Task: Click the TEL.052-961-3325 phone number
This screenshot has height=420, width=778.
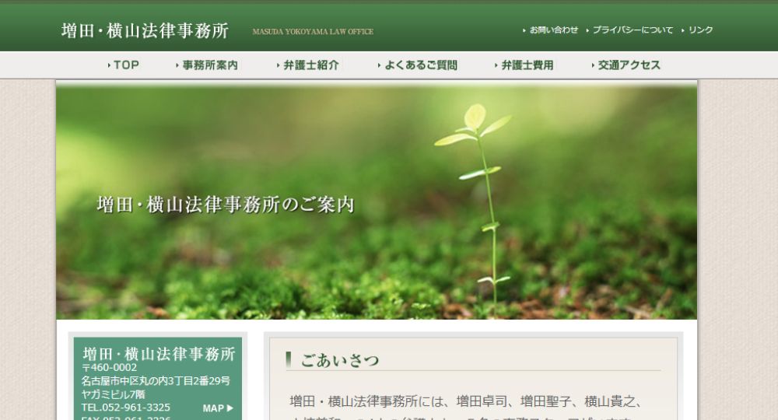Action: pos(126,408)
